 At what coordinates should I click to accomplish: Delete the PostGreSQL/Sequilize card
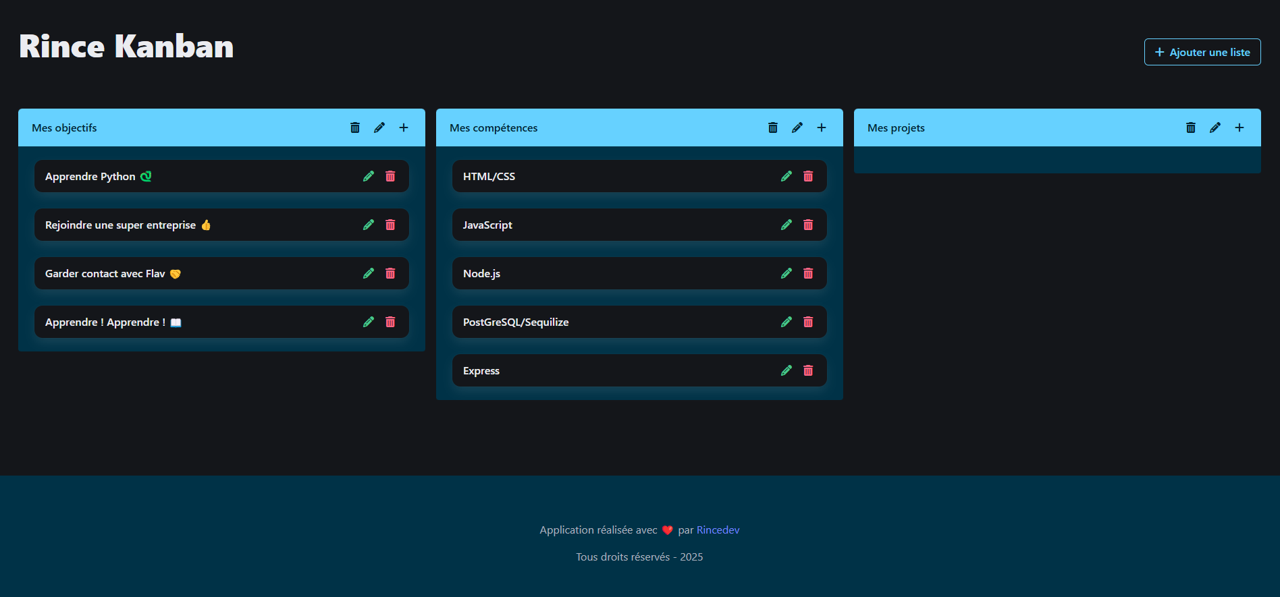[x=808, y=322]
